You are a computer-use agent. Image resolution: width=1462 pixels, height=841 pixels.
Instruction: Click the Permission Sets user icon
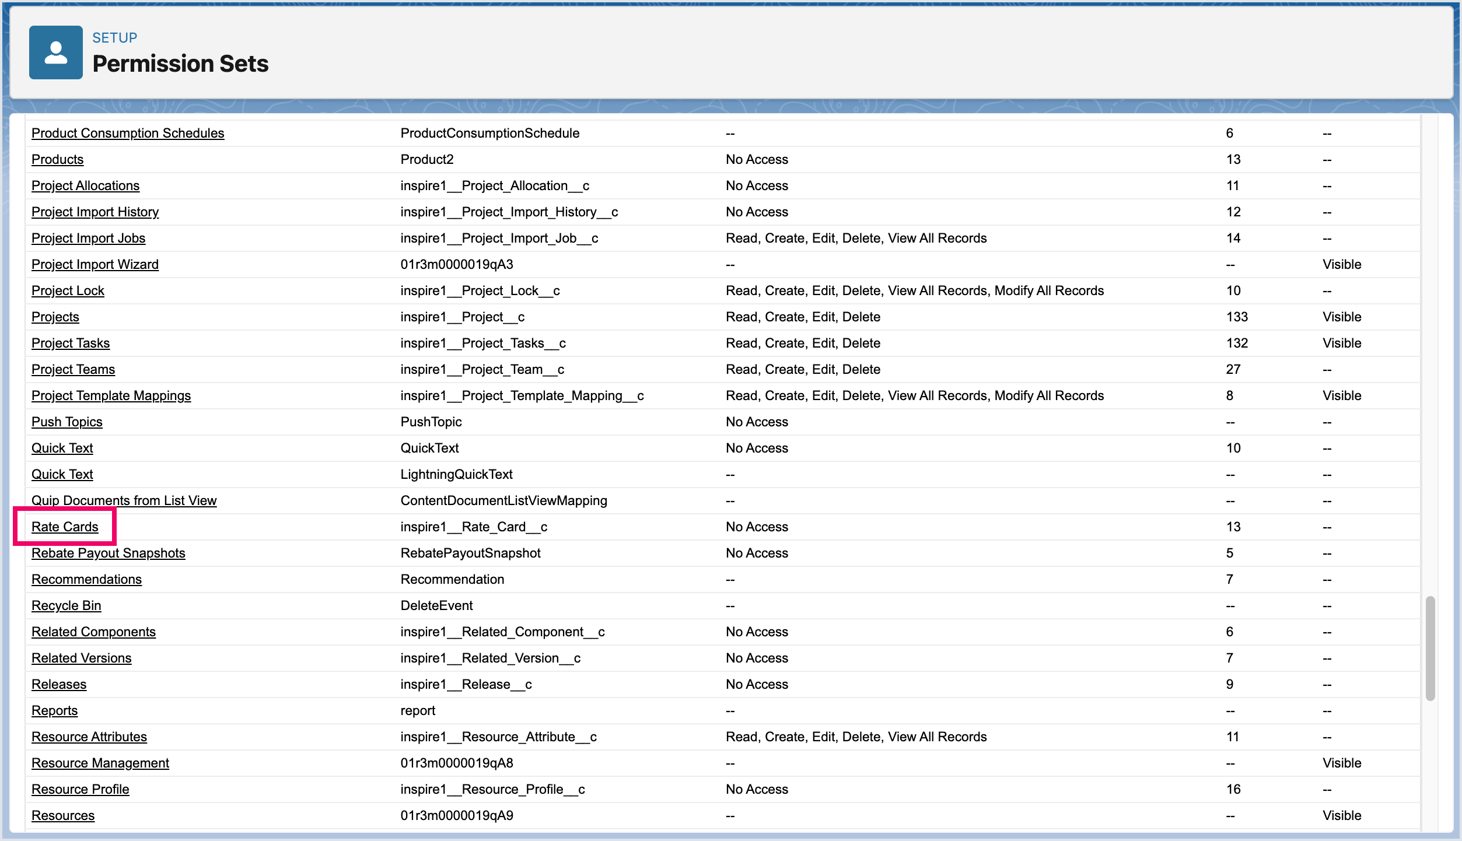click(56, 52)
